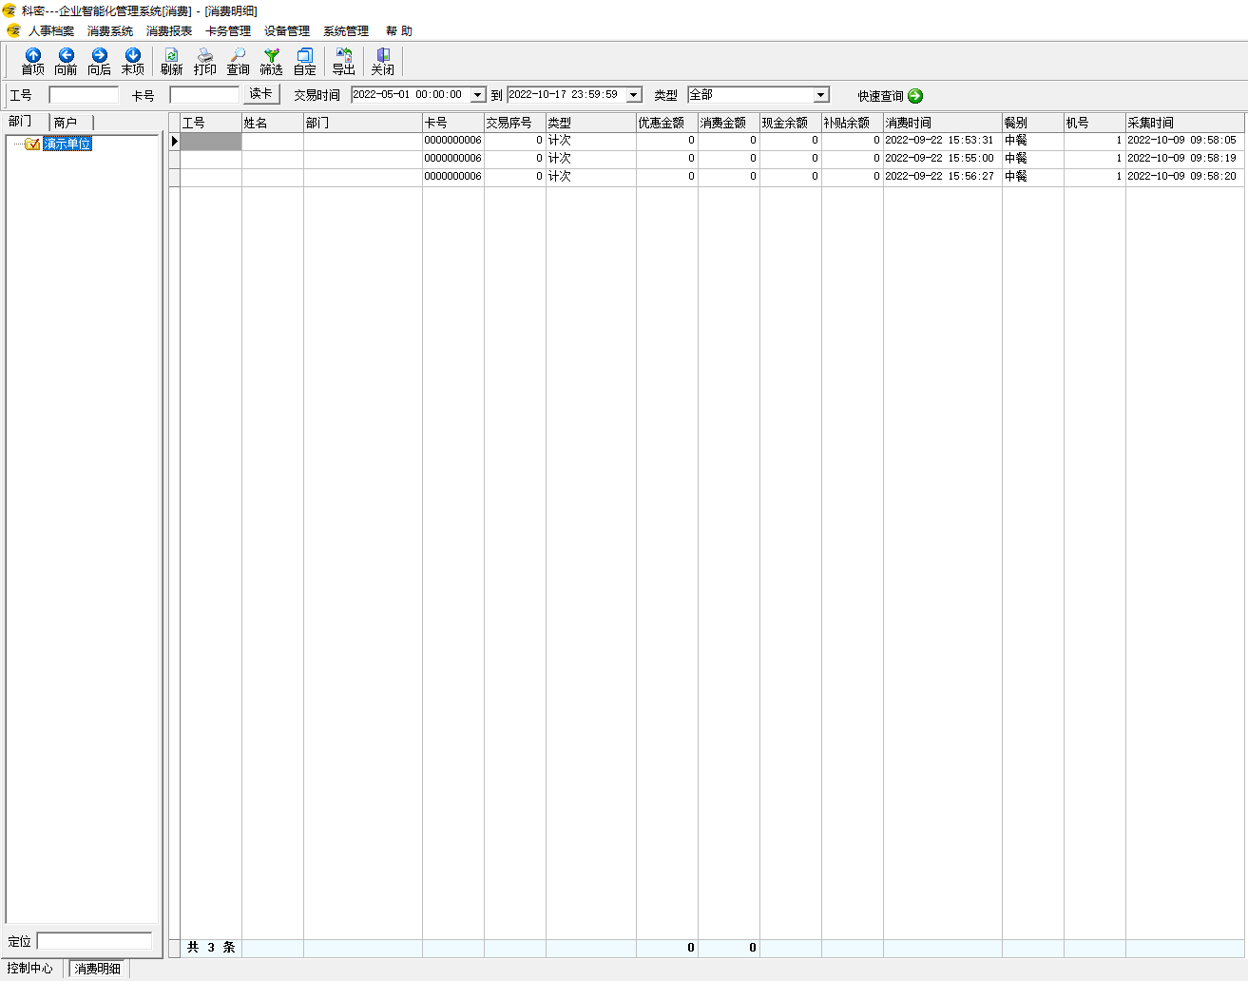Image resolution: width=1248 pixels, height=981 pixels.
Task: Click the 补贴余额 column header
Action: click(853, 123)
